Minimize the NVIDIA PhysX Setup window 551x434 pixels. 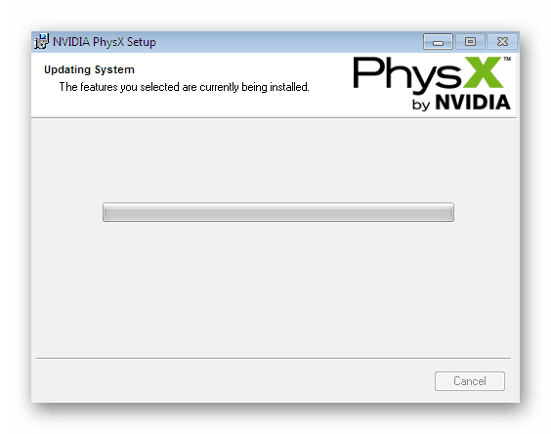[x=438, y=42]
